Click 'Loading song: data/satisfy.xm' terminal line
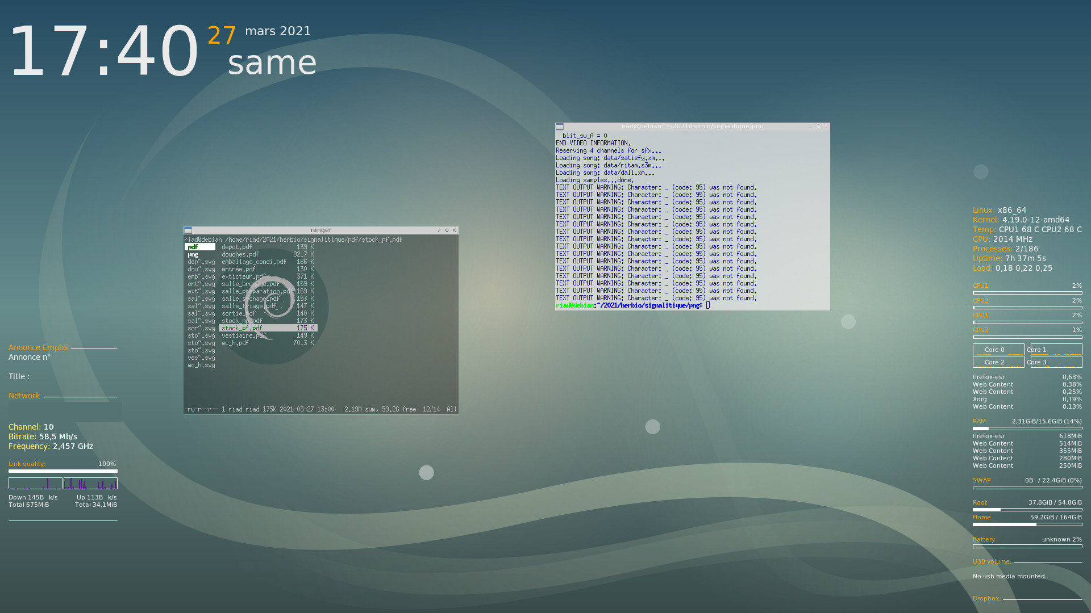1091x613 pixels. 610,158
